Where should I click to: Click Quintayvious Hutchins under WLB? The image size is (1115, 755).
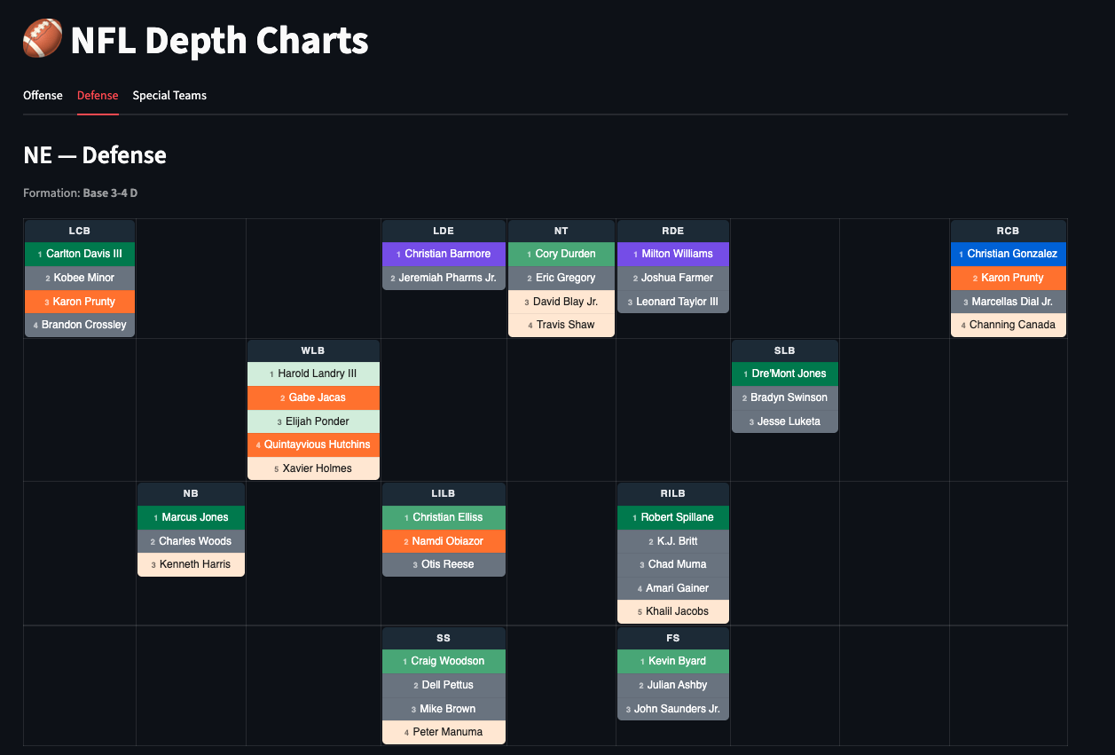[x=313, y=444]
